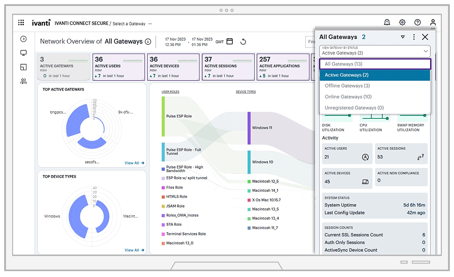454x277 pixels.
Task: Click the active users person icon
Action: point(365,157)
